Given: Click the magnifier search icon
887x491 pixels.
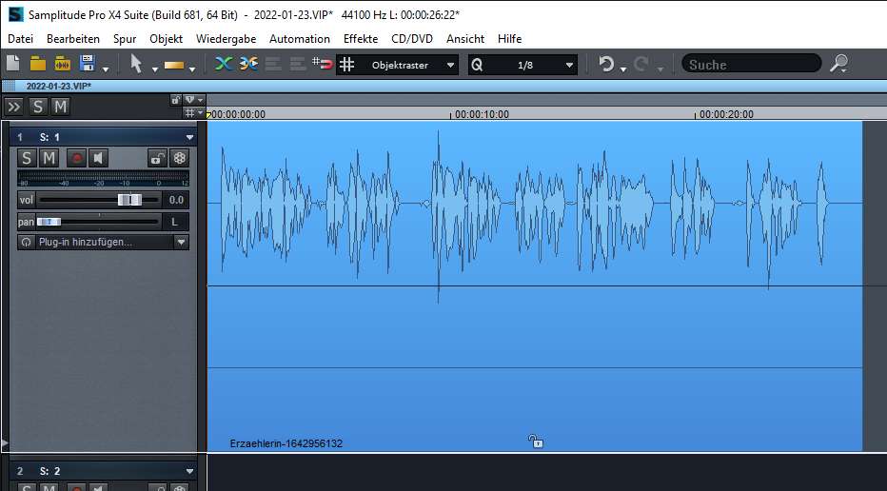Looking at the screenshot, I should (838, 64).
